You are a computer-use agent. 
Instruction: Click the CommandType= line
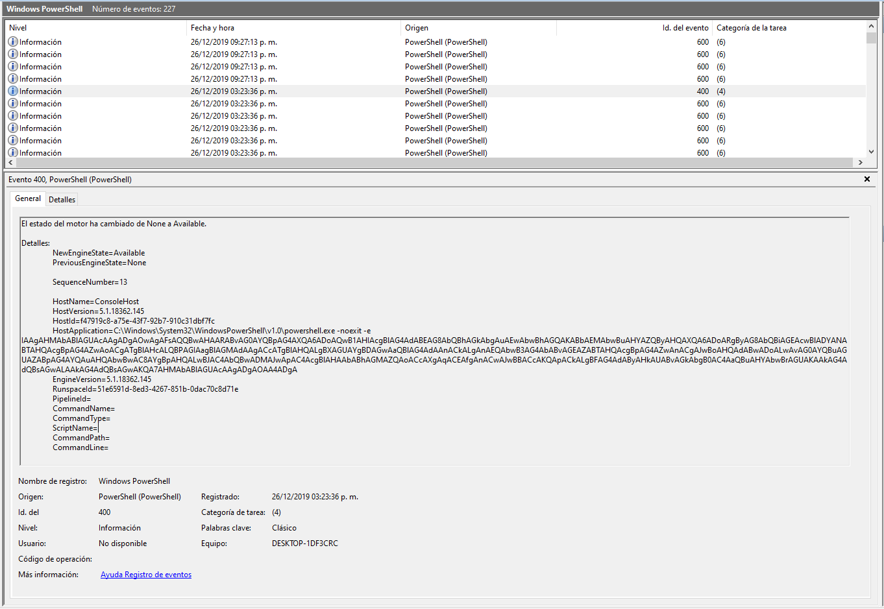pos(81,418)
